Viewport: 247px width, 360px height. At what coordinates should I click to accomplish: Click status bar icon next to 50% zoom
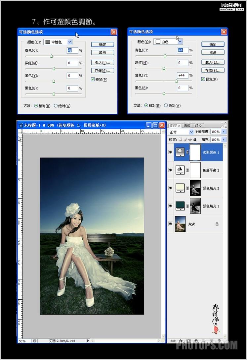[x=35, y=341]
